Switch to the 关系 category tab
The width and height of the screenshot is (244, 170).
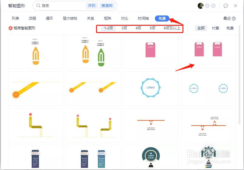tap(90, 18)
